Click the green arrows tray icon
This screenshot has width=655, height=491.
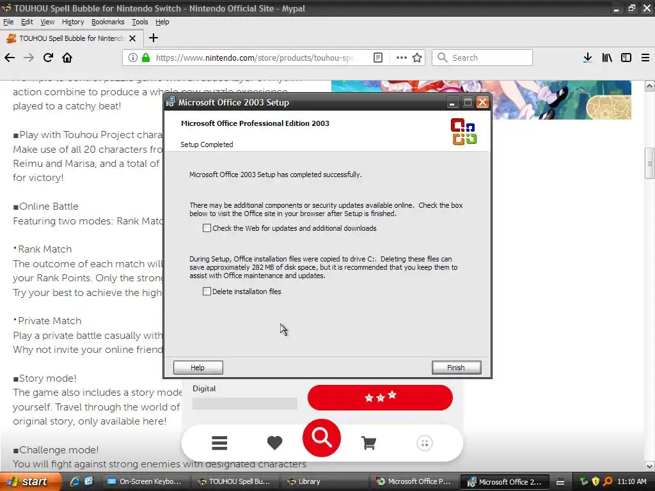tap(584, 482)
